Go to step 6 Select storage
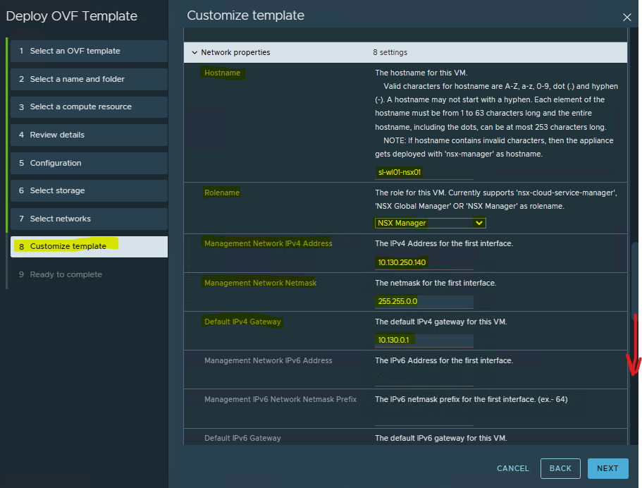 click(89, 190)
